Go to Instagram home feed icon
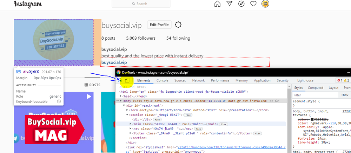Viewport: 351px width, 153px height. (217, 4)
